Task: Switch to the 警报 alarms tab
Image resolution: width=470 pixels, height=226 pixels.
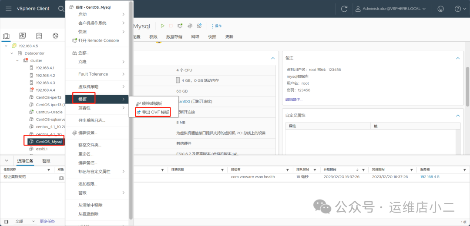Action: [x=46, y=161]
